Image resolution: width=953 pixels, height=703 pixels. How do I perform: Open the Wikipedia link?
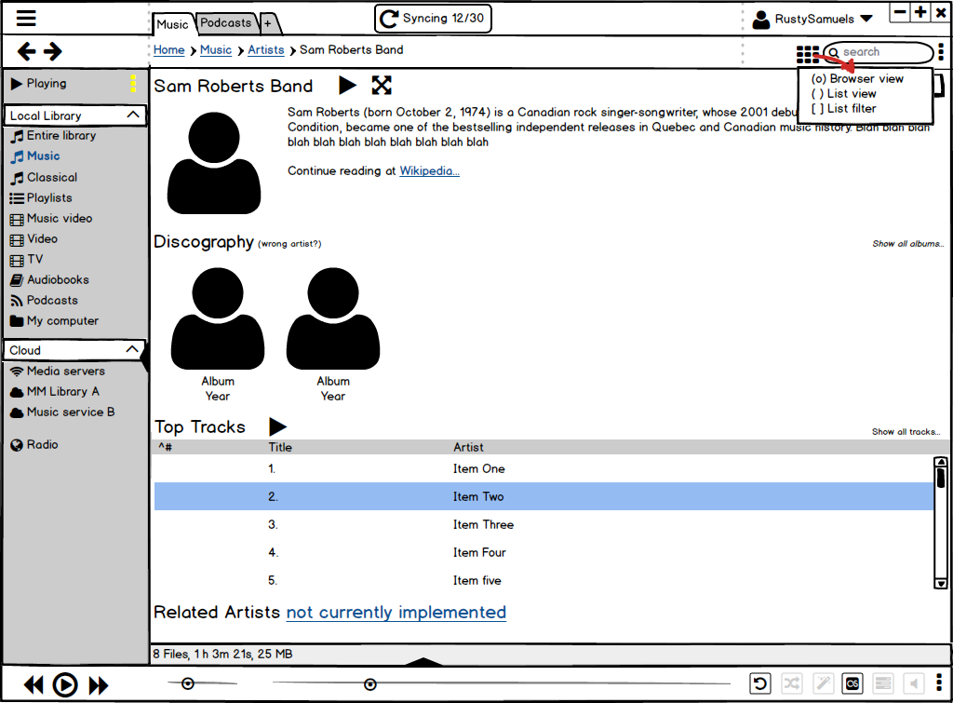coord(429,171)
